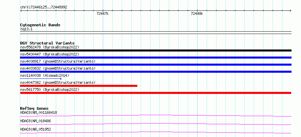This screenshot has width=301, height=137.
Task: Select nsv4038917 (gnomADStructuralVariants) label
Action: click(58, 61)
